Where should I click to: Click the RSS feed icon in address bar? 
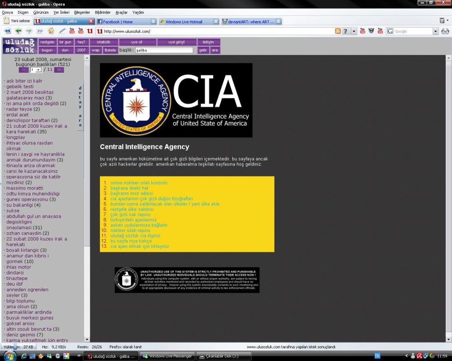point(338,31)
